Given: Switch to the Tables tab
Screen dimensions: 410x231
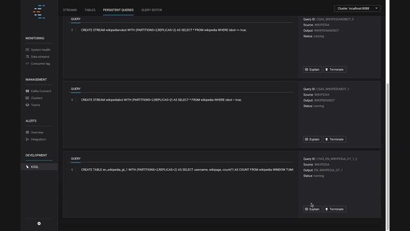Looking at the screenshot, I should click(90, 10).
